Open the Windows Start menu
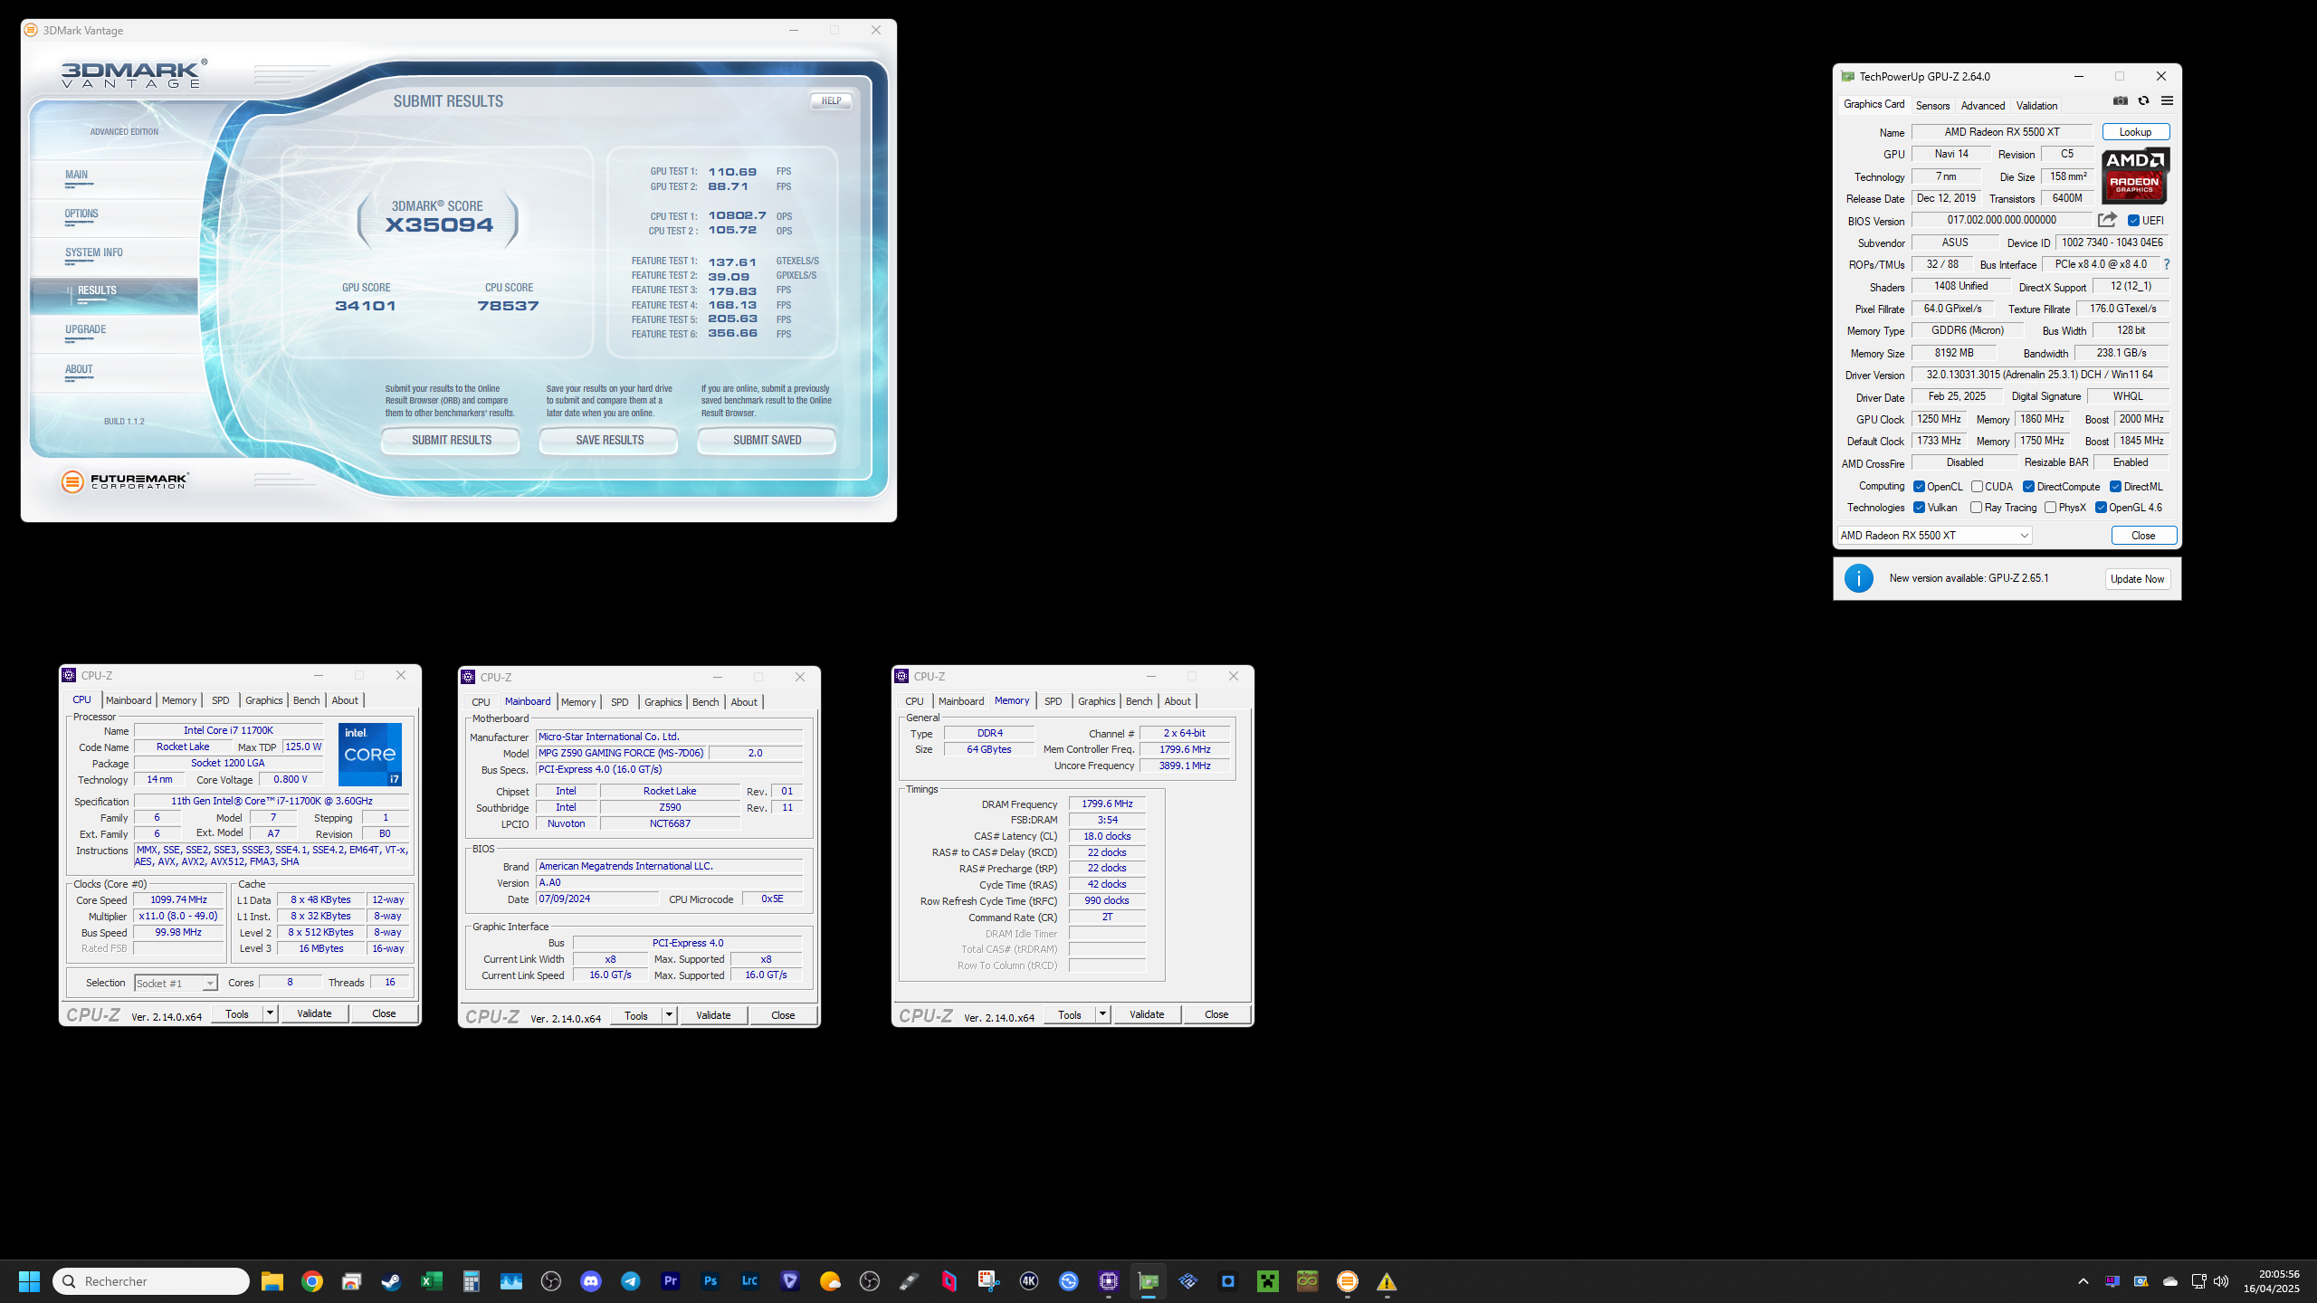This screenshot has height=1303, width=2317. (29, 1281)
